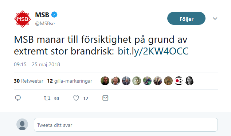Show the list of 30 Retweetar
Screen dimensions: 231x136
pyautogui.click(x=28, y=81)
